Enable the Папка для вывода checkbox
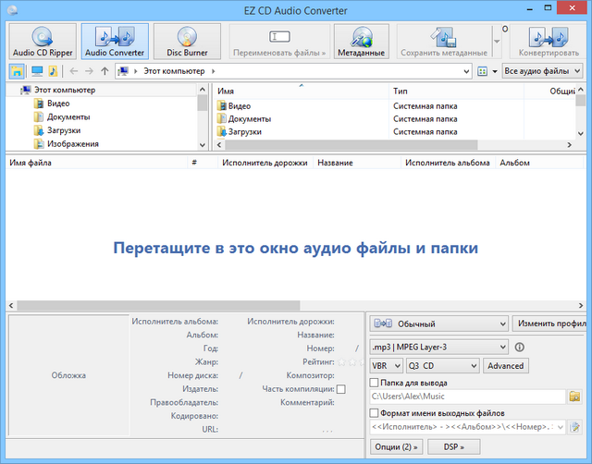592x464 pixels. click(x=374, y=383)
